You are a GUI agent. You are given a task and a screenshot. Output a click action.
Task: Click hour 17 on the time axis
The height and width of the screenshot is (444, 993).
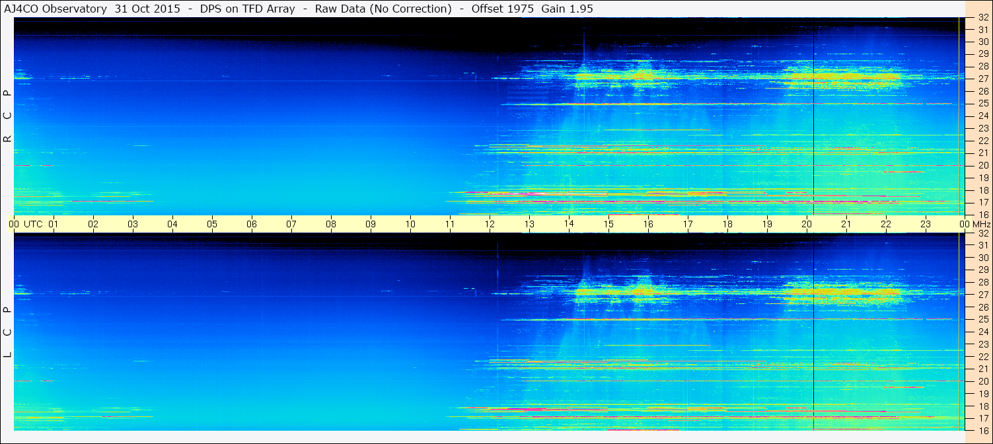coord(688,224)
